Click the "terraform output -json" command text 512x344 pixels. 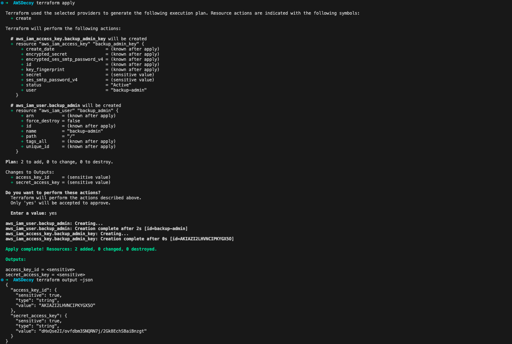coord(65,280)
